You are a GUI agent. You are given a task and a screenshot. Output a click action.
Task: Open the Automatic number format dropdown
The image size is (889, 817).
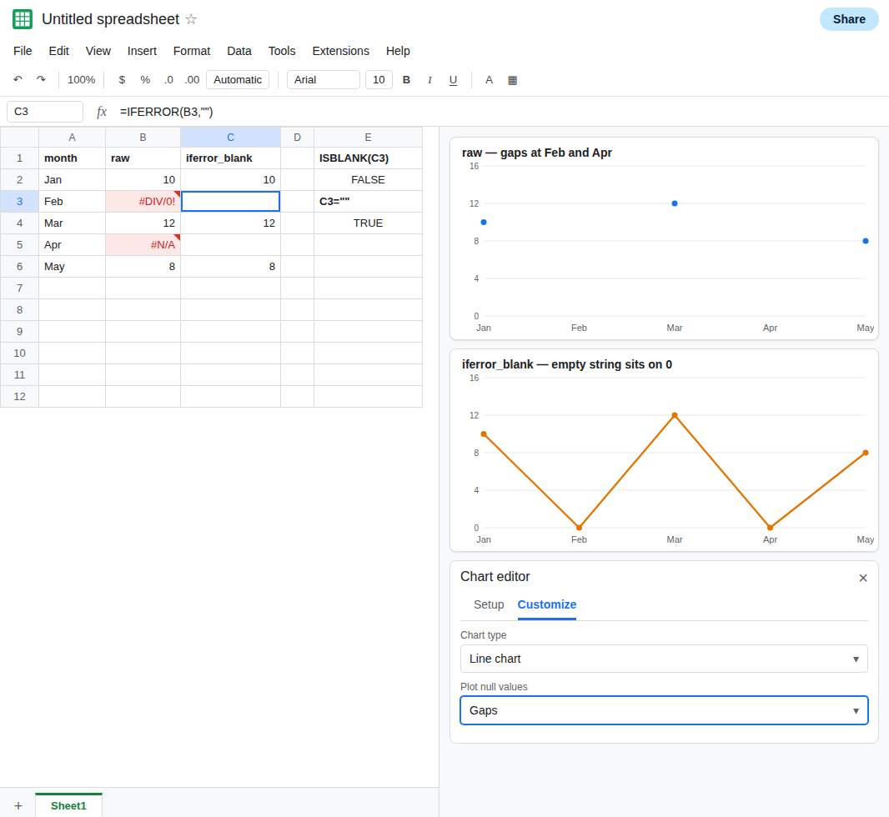click(x=238, y=80)
